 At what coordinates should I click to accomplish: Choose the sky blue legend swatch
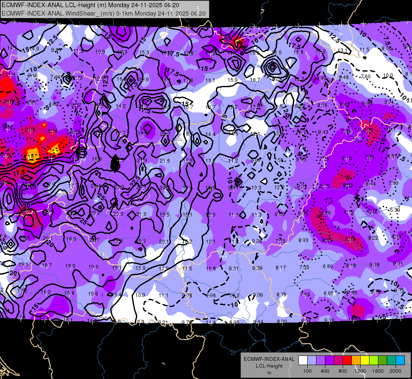[400, 360]
